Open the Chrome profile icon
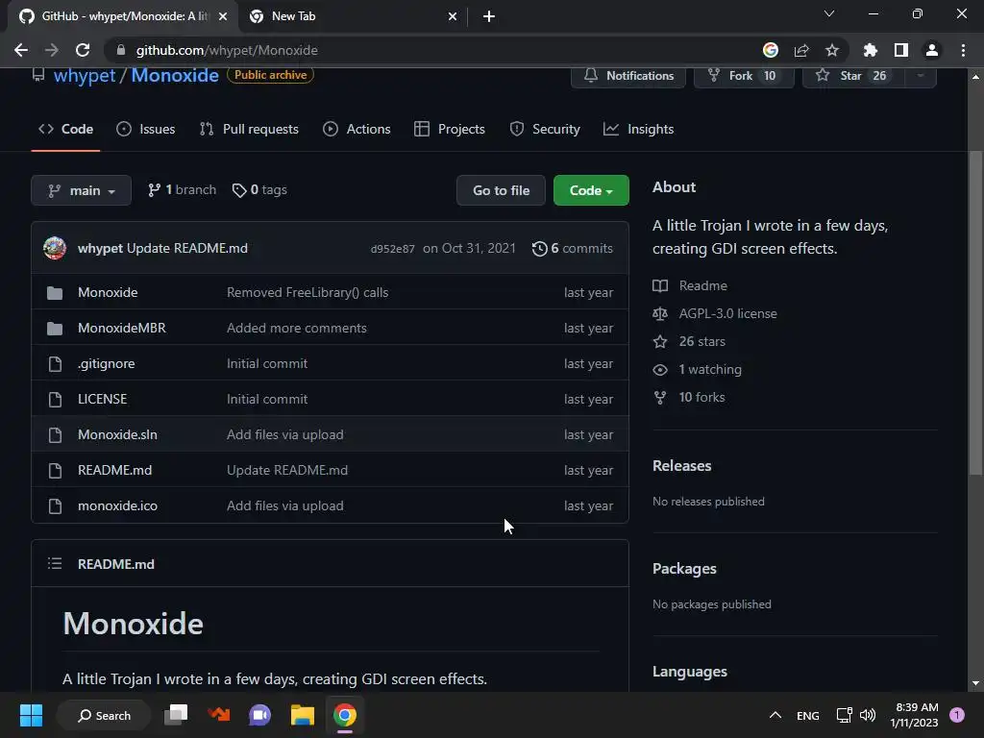 click(932, 50)
